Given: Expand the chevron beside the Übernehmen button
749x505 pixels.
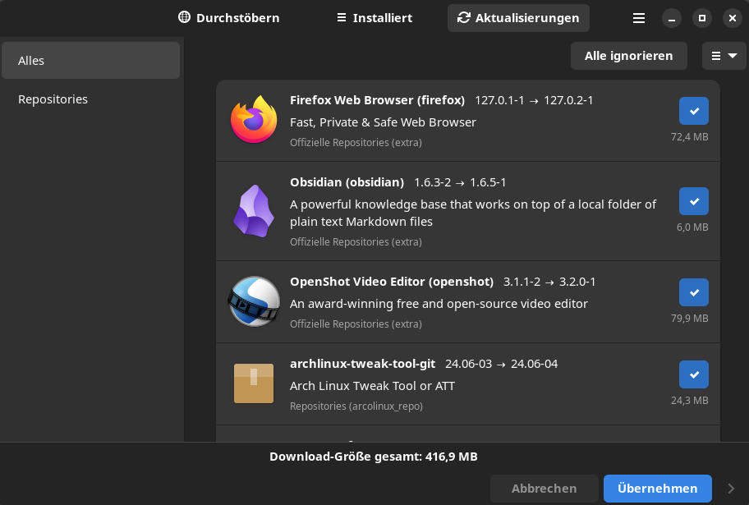Looking at the screenshot, I should 732,489.
